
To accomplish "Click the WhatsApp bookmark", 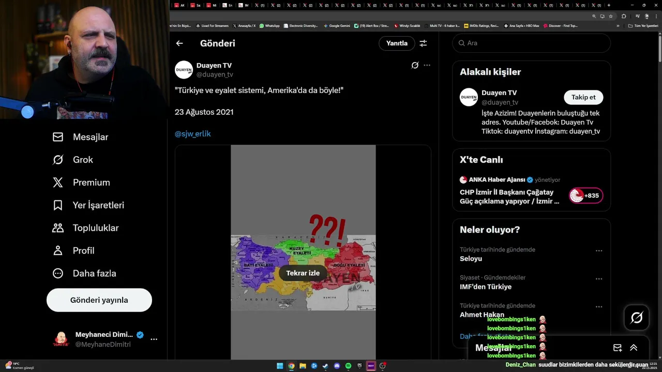I will (x=269, y=25).
